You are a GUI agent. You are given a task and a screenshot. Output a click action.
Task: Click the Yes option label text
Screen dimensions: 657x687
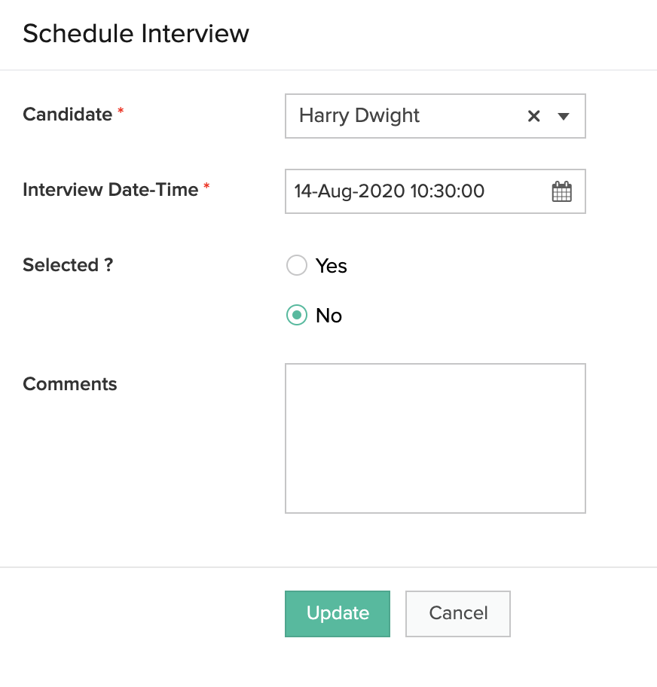[x=332, y=266]
